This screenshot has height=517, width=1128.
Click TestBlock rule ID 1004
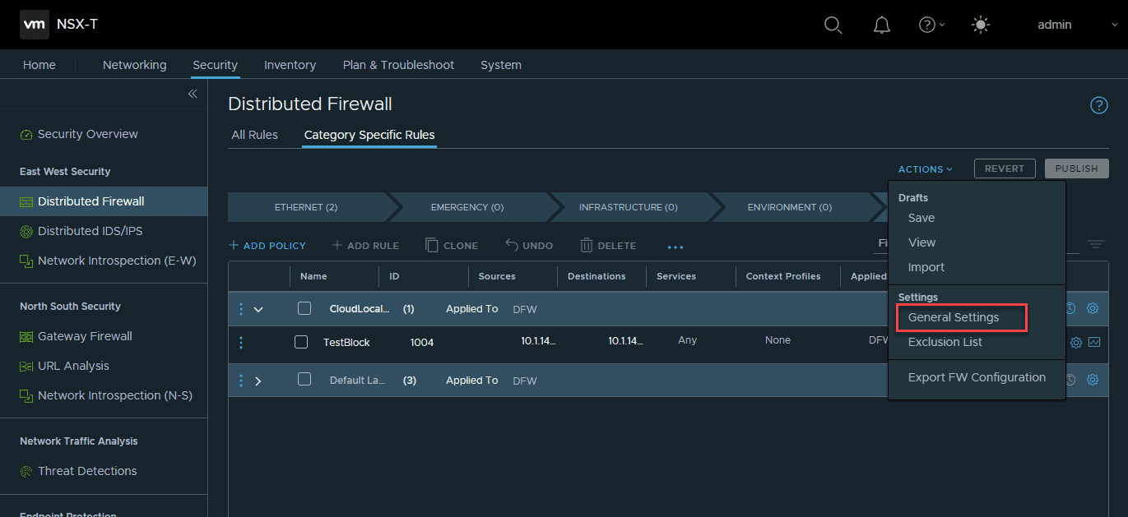click(x=422, y=343)
